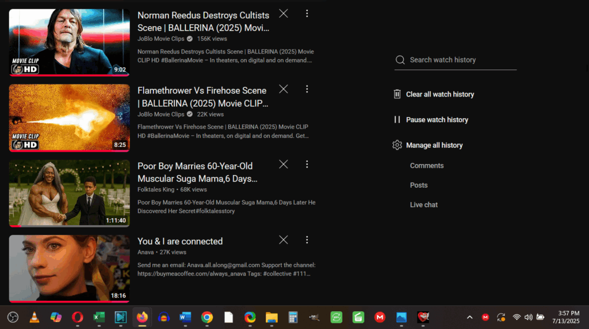Click '22K views' text

pos(211,114)
